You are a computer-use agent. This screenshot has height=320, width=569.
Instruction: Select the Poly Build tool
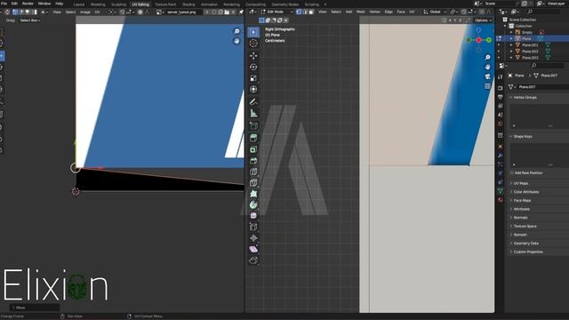[x=253, y=194]
